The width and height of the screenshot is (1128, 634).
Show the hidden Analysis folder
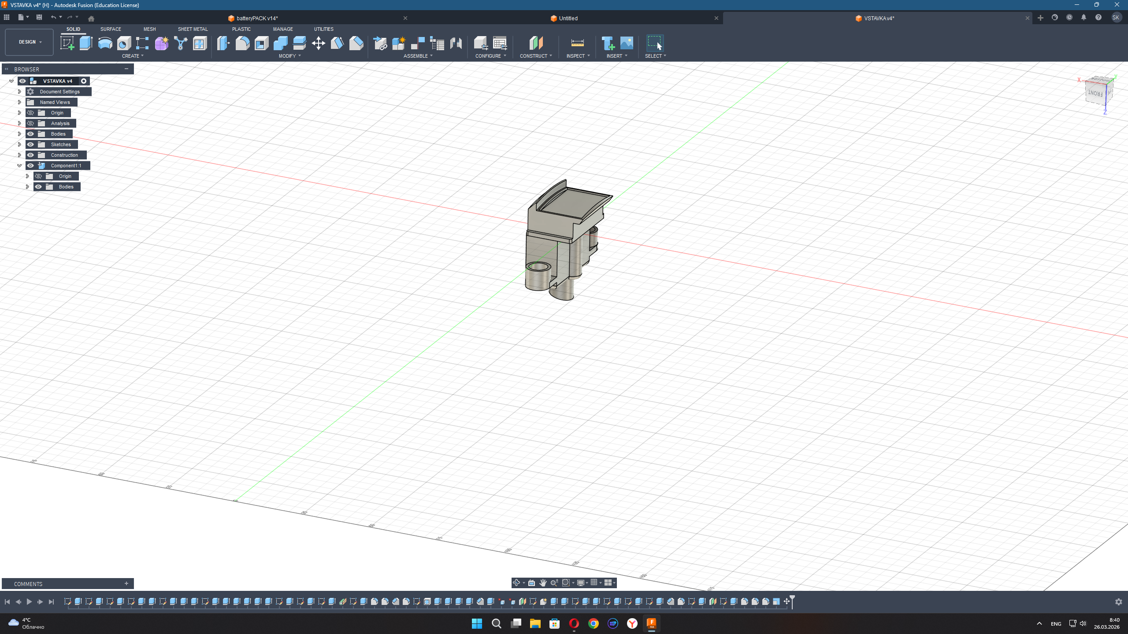click(30, 123)
